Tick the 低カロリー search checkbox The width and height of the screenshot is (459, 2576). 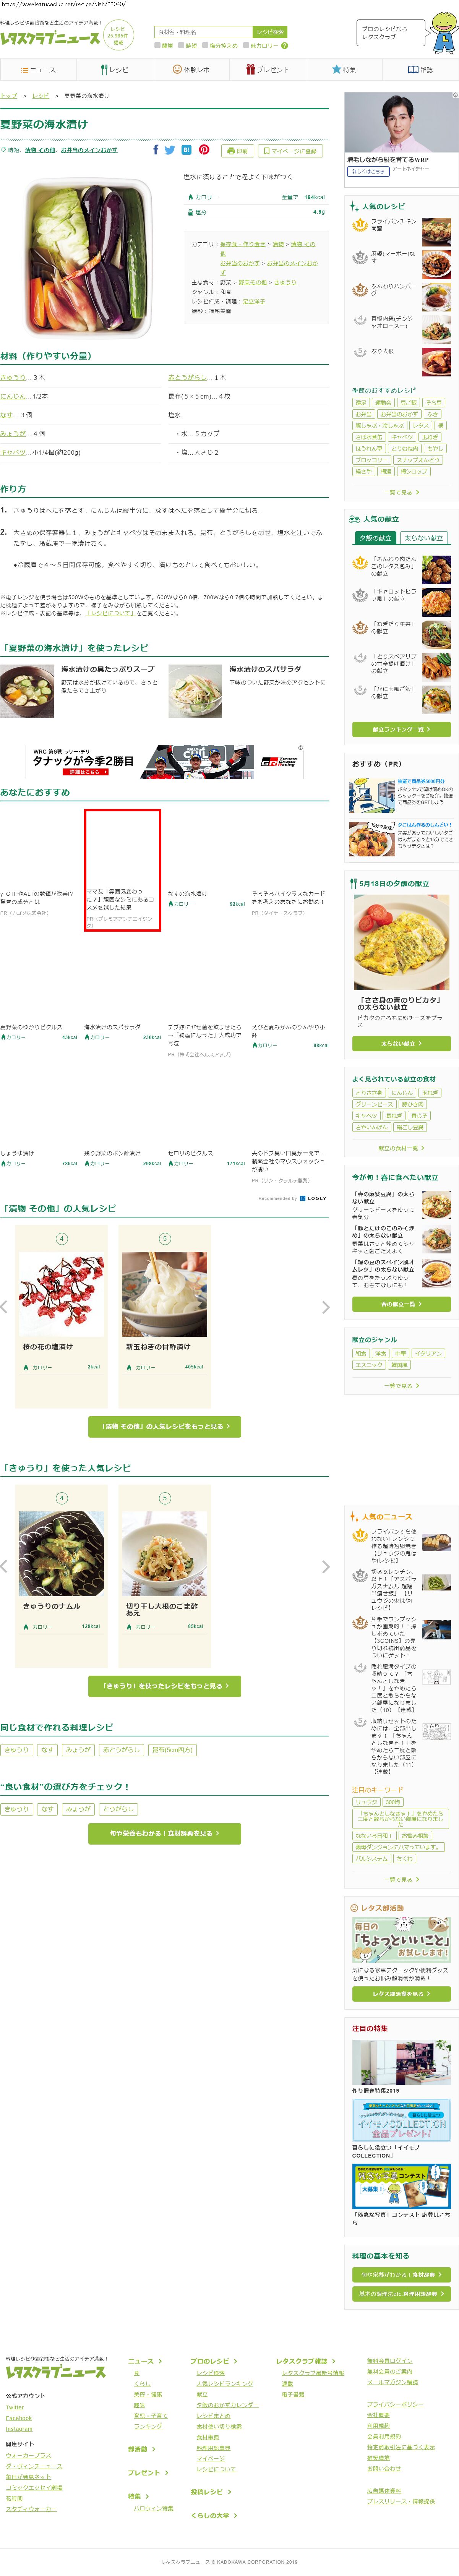point(246,46)
